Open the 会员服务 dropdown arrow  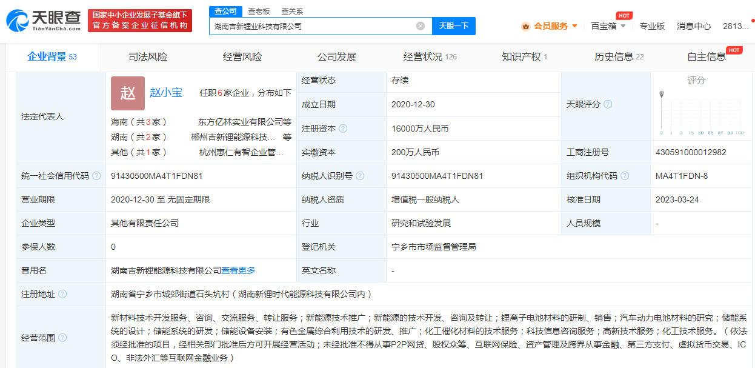click(574, 26)
